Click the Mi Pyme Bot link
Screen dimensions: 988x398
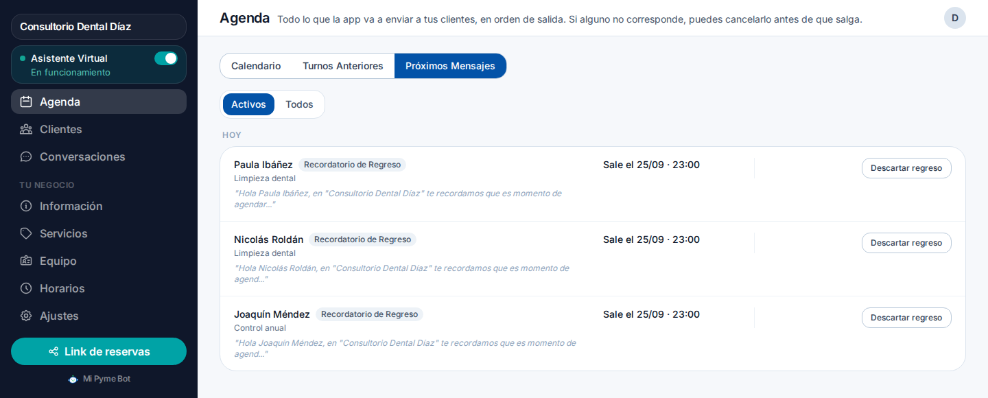pyautogui.click(x=99, y=379)
